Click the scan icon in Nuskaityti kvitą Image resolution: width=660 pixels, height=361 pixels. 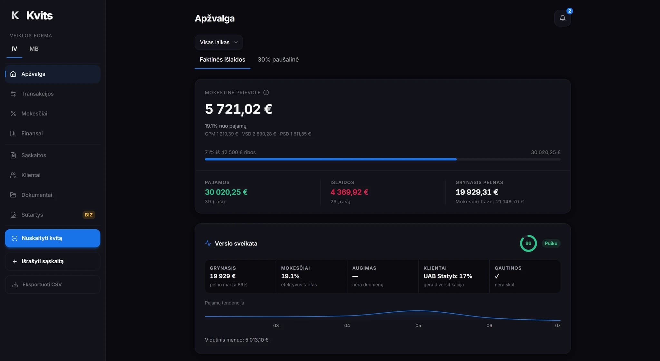[x=15, y=238]
